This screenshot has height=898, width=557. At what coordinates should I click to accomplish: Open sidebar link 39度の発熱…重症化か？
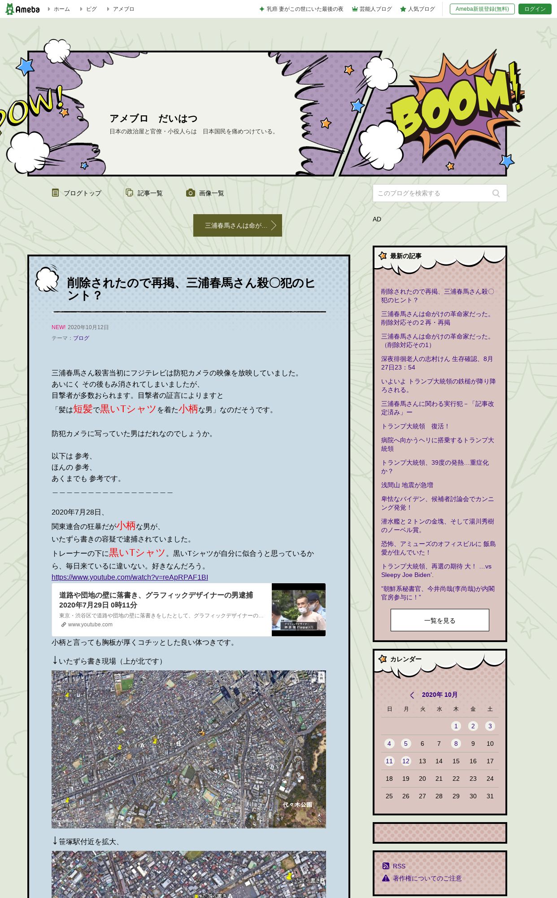click(435, 467)
